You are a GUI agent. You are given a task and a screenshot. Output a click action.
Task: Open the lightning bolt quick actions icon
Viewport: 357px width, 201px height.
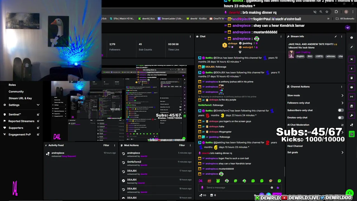coord(351,68)
